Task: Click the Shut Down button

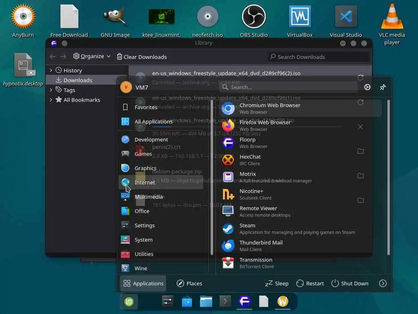Action: (350, 283)
